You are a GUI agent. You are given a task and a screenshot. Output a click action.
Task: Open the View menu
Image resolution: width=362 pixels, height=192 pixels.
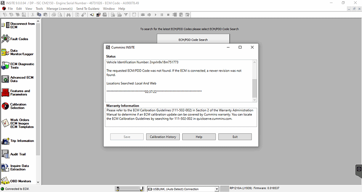pos(29,8)
